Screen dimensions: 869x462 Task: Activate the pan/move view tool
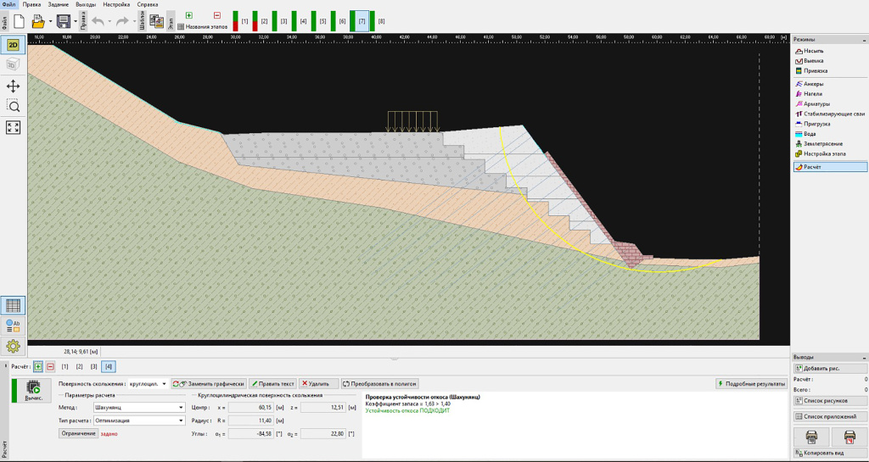13,86
